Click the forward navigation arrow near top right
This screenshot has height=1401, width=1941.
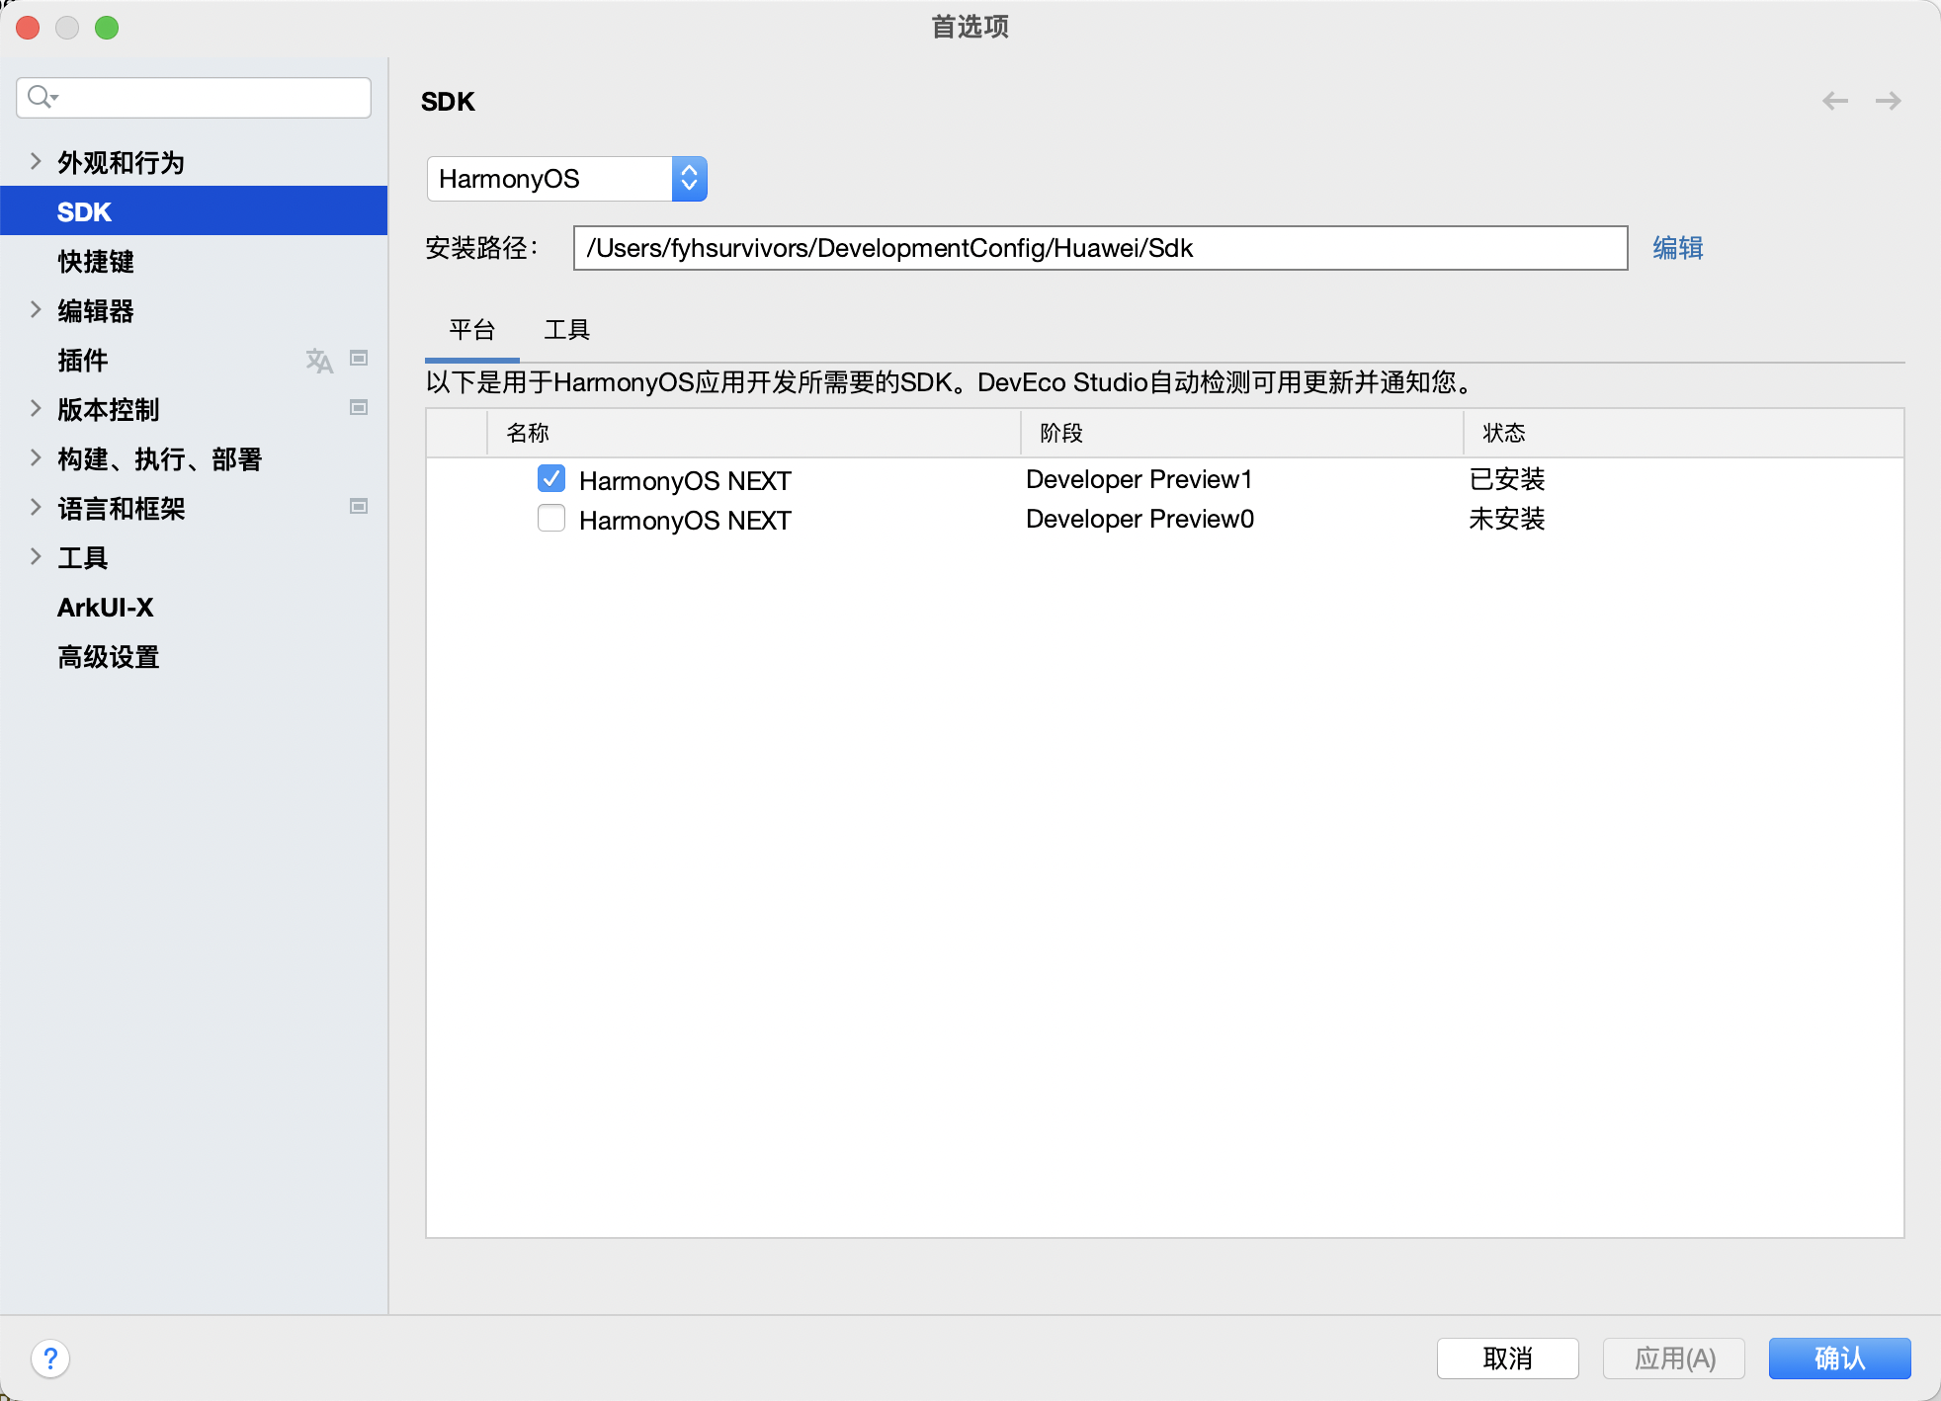pyautogui.click(x=1889, y=100)
